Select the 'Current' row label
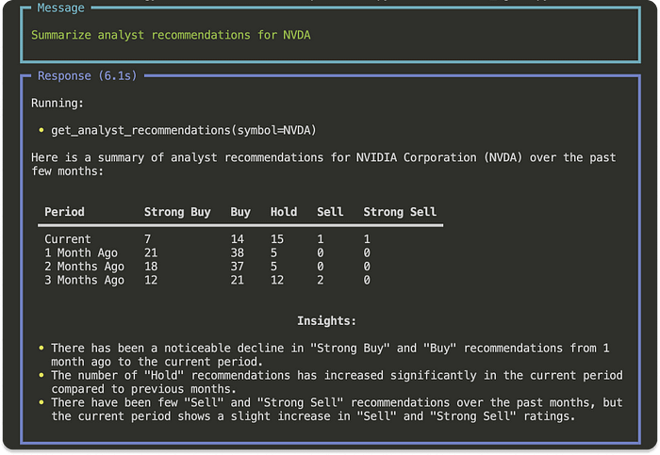This screenshot has height=455, width=660. click(68, 239)
